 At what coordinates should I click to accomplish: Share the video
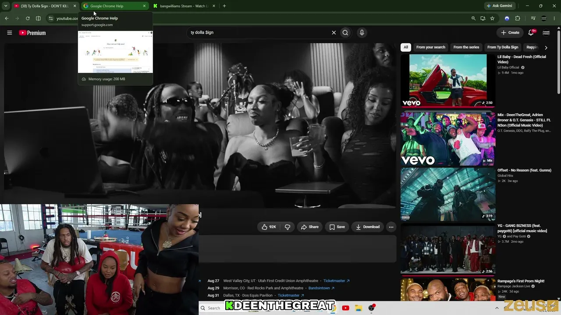[309, 227]
